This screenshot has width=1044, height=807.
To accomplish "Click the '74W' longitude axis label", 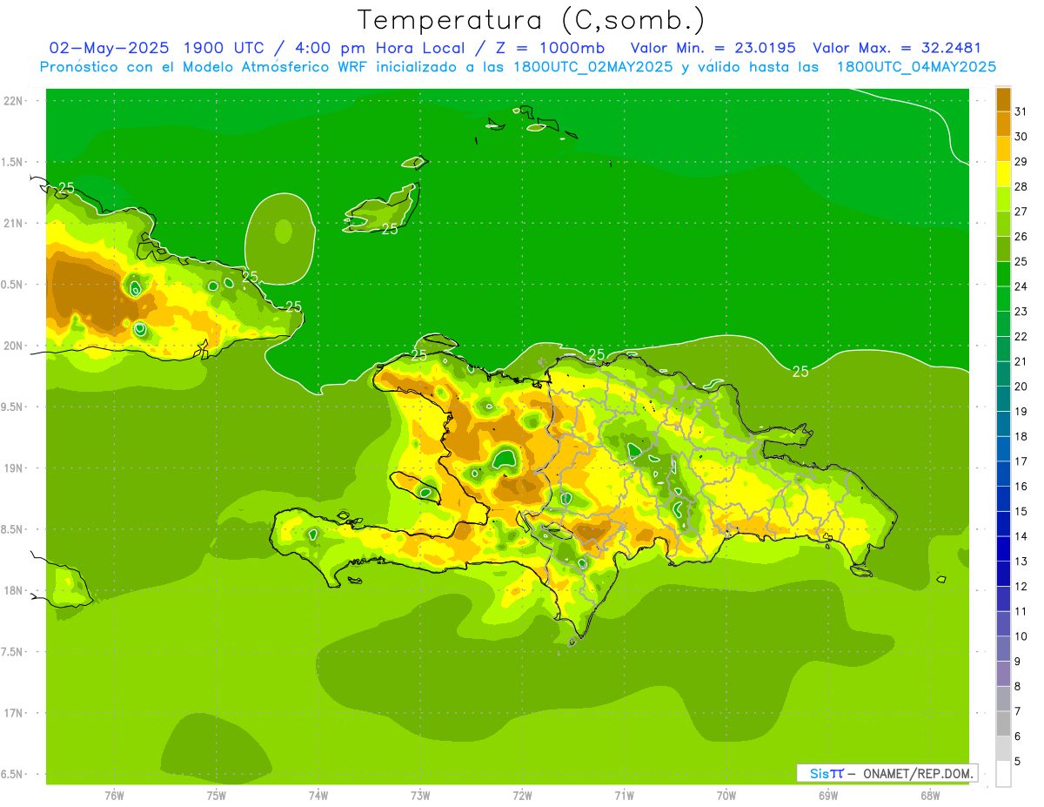I will click(x=318, y=796).
